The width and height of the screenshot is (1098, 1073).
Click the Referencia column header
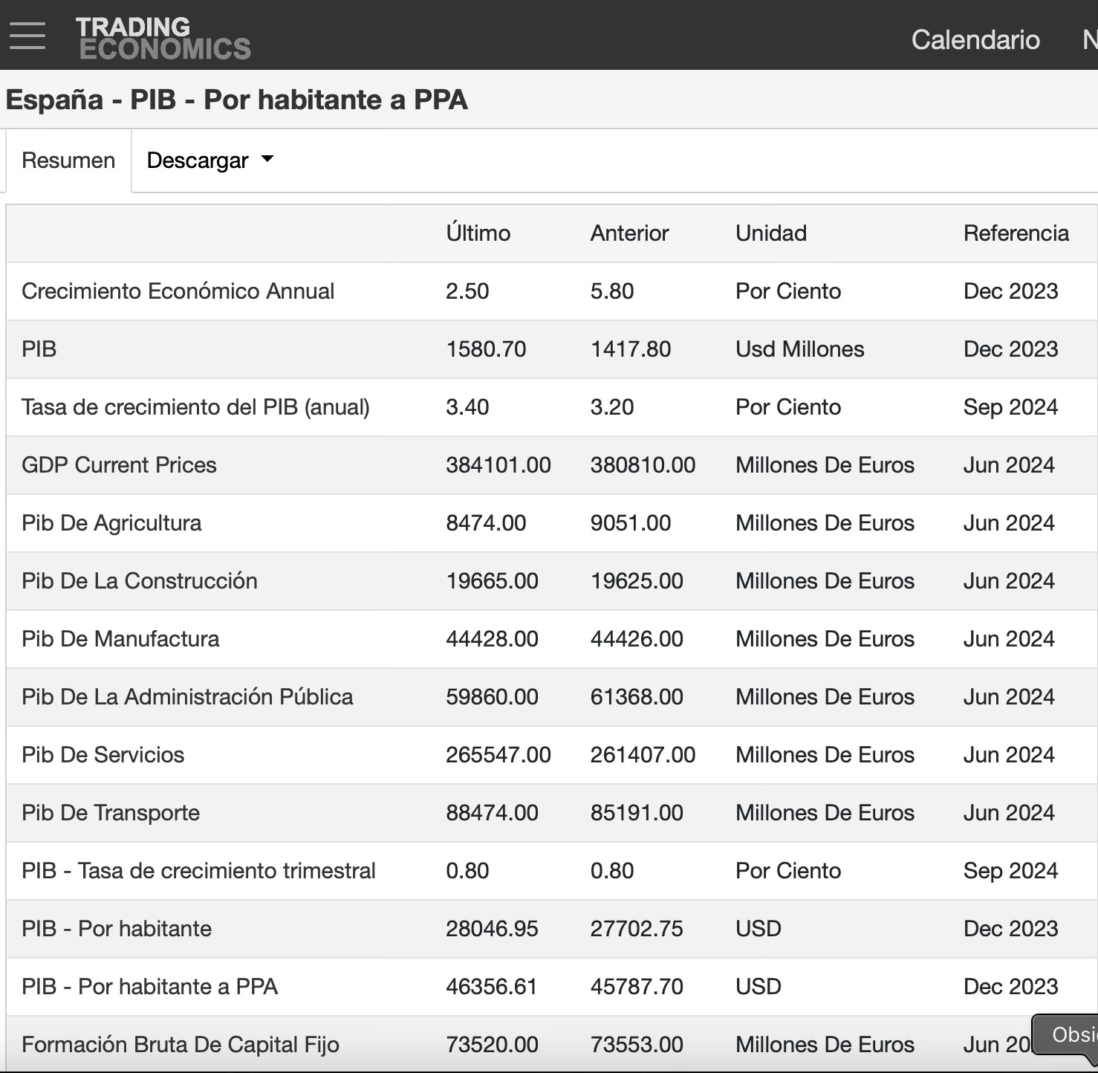(1016, 233)
